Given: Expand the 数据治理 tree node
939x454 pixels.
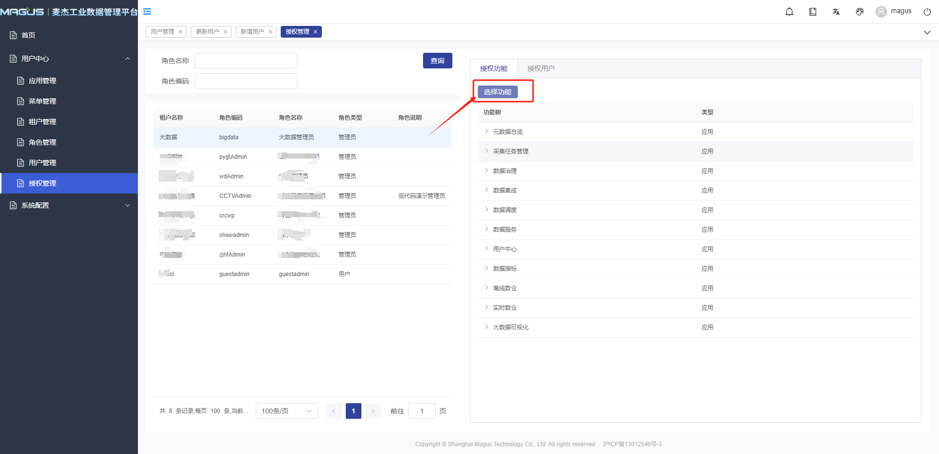Looking at the screenshot, I should 487,171.
